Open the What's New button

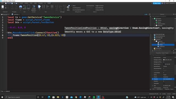coord(157,3)
